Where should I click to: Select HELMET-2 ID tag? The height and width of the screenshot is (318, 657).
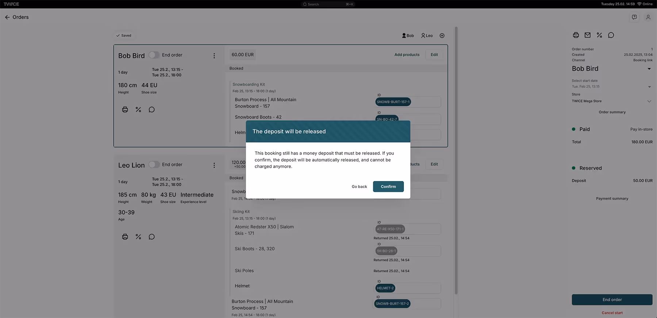tap(385, 288)
